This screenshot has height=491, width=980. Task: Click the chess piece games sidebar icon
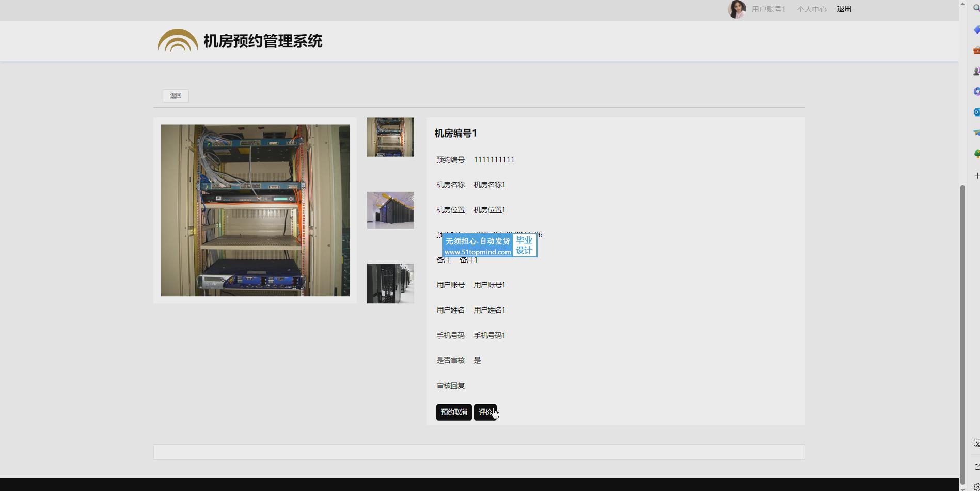coord(976,71)
